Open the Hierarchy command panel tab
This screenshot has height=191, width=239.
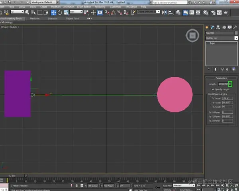[x=218, y=27]
